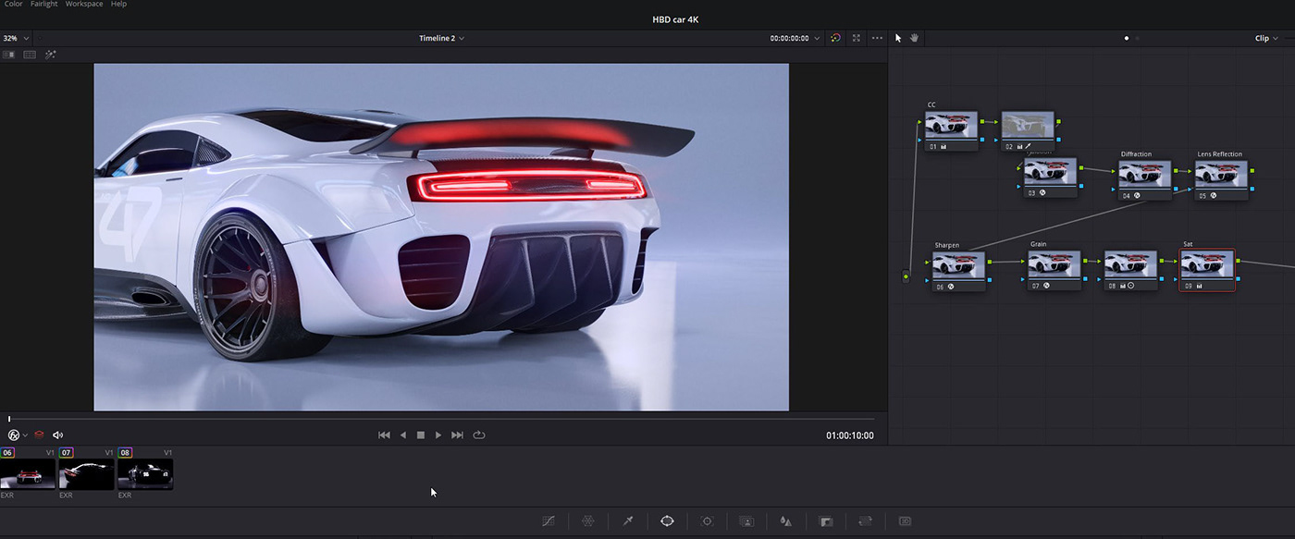This screenshot has height=539, width=1295.
Task: Open the Color menu
Action: pos(13,4)
